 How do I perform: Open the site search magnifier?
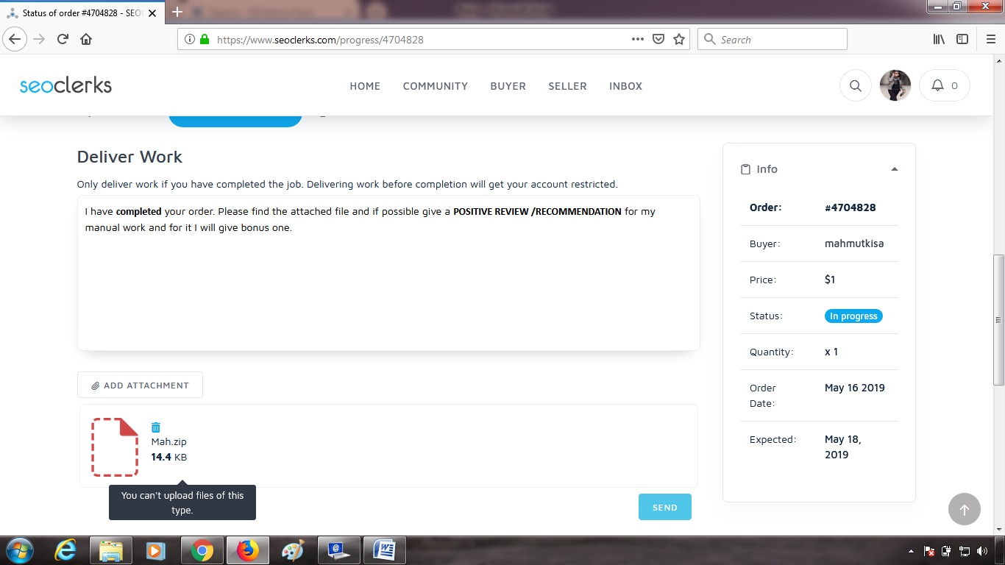(856, 85)
